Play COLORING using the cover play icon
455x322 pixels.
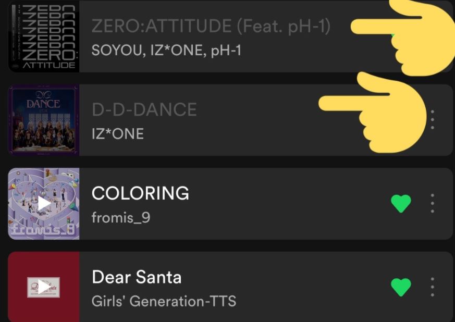coord(44,203)
